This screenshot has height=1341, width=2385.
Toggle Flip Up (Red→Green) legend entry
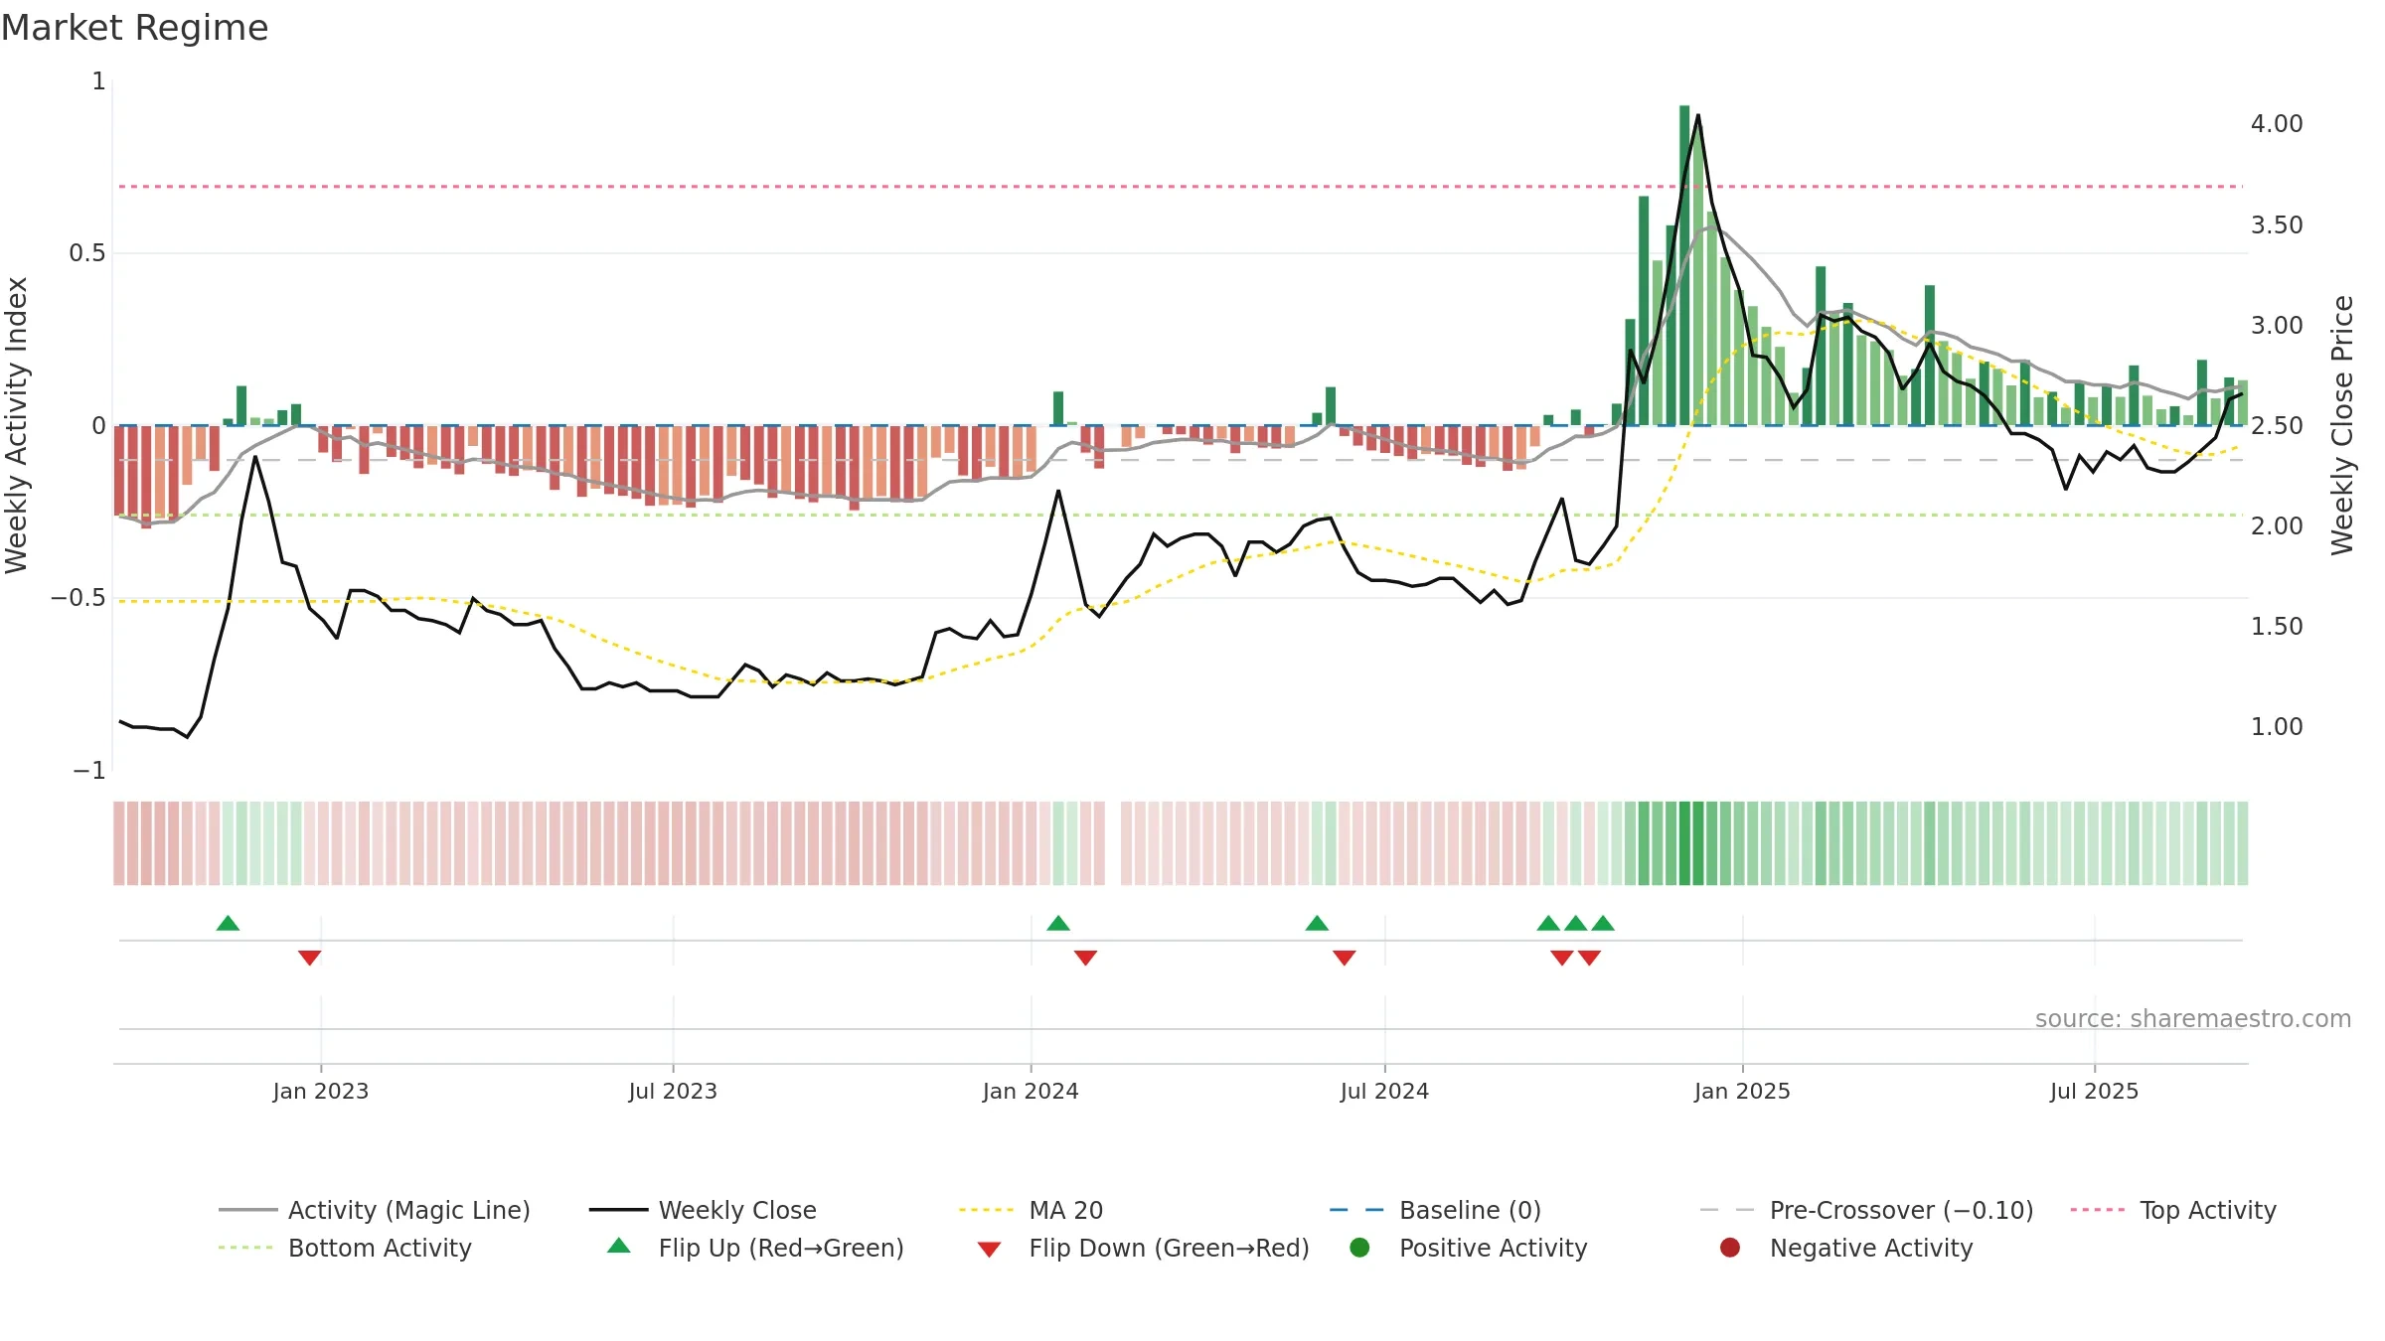point(755,1248)
